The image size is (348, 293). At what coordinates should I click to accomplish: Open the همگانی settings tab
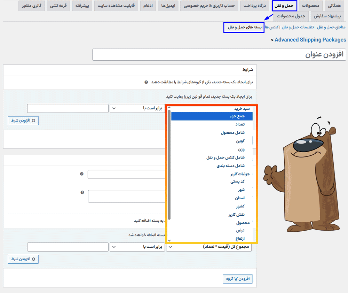(x=334, y=6)
